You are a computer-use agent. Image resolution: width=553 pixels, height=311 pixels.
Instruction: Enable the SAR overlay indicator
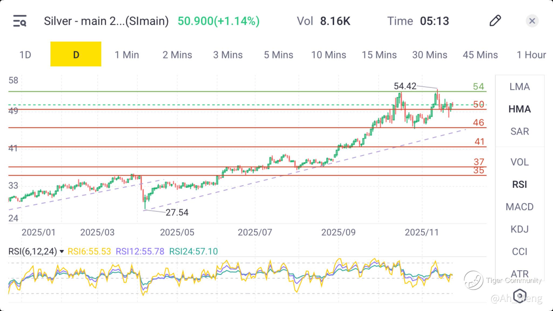pos(520,131)
